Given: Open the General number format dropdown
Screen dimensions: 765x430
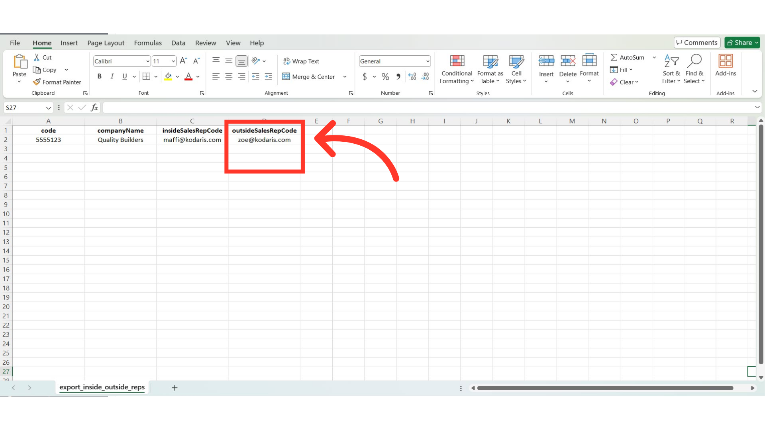Looking at the screenshot, I should pos(428,61).
